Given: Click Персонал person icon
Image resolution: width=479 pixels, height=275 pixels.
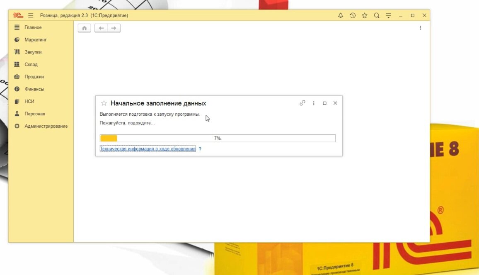Looking at the screenshot, I should click(x=17, y=114).
